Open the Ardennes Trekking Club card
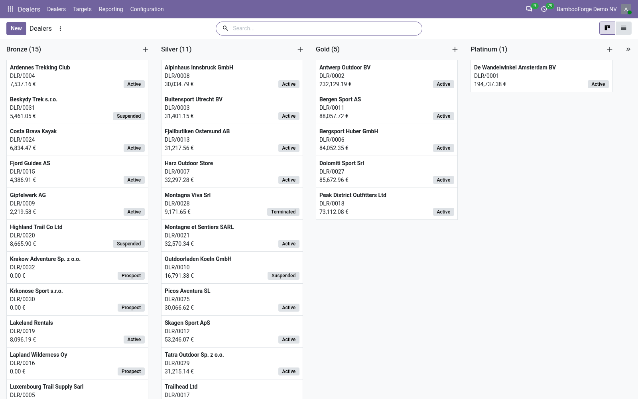The height and width of the screenshot is (399, 638). coord(77,76)
